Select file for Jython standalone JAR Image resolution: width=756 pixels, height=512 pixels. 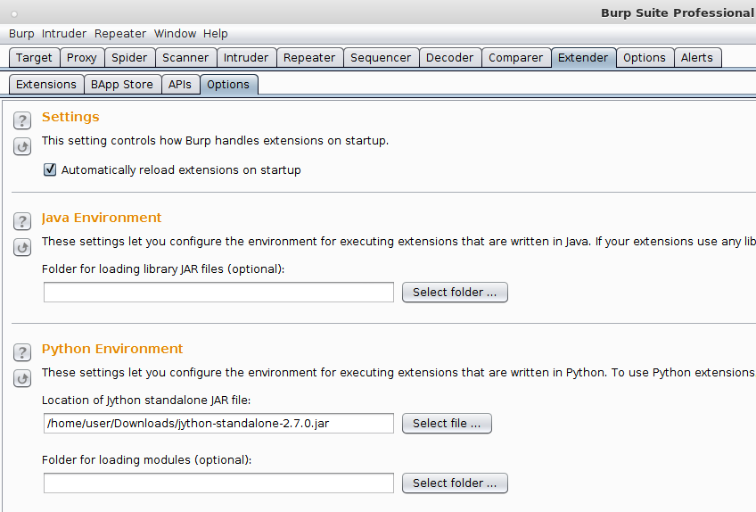tap(447, 424)
